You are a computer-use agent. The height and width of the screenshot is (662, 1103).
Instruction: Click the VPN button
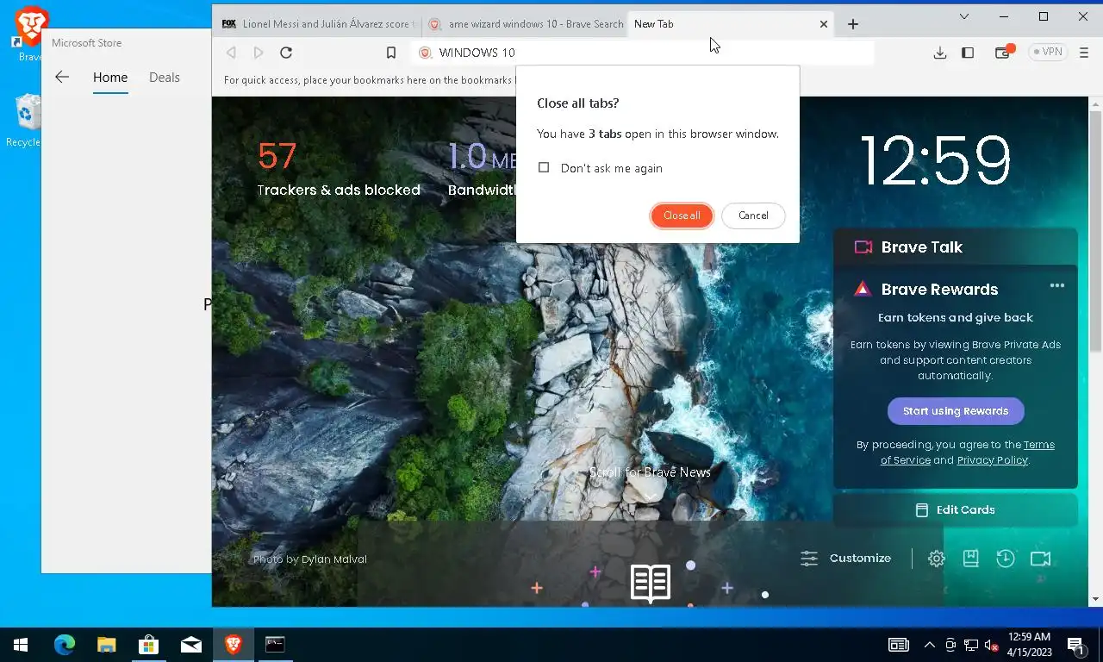[1048, 53]
